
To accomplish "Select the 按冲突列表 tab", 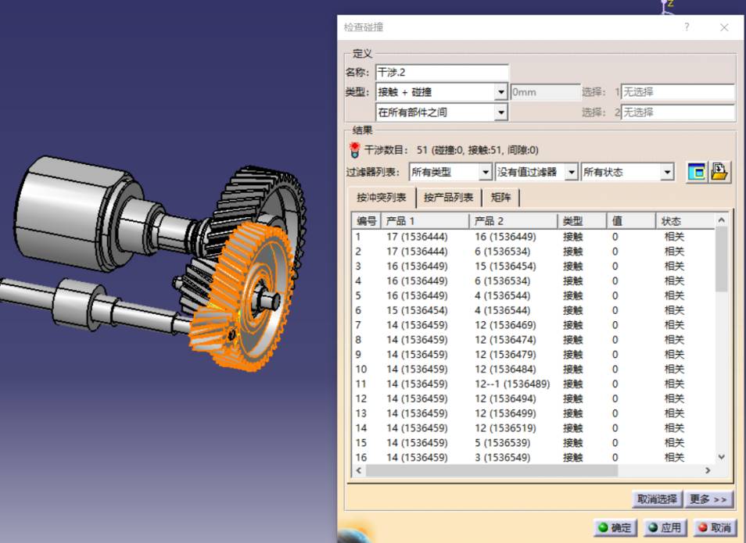I will [382, 198].
